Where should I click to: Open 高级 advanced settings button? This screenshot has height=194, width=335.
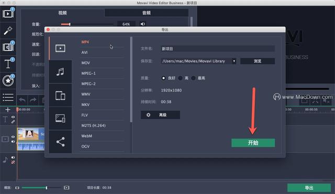(x=160, y=115)
